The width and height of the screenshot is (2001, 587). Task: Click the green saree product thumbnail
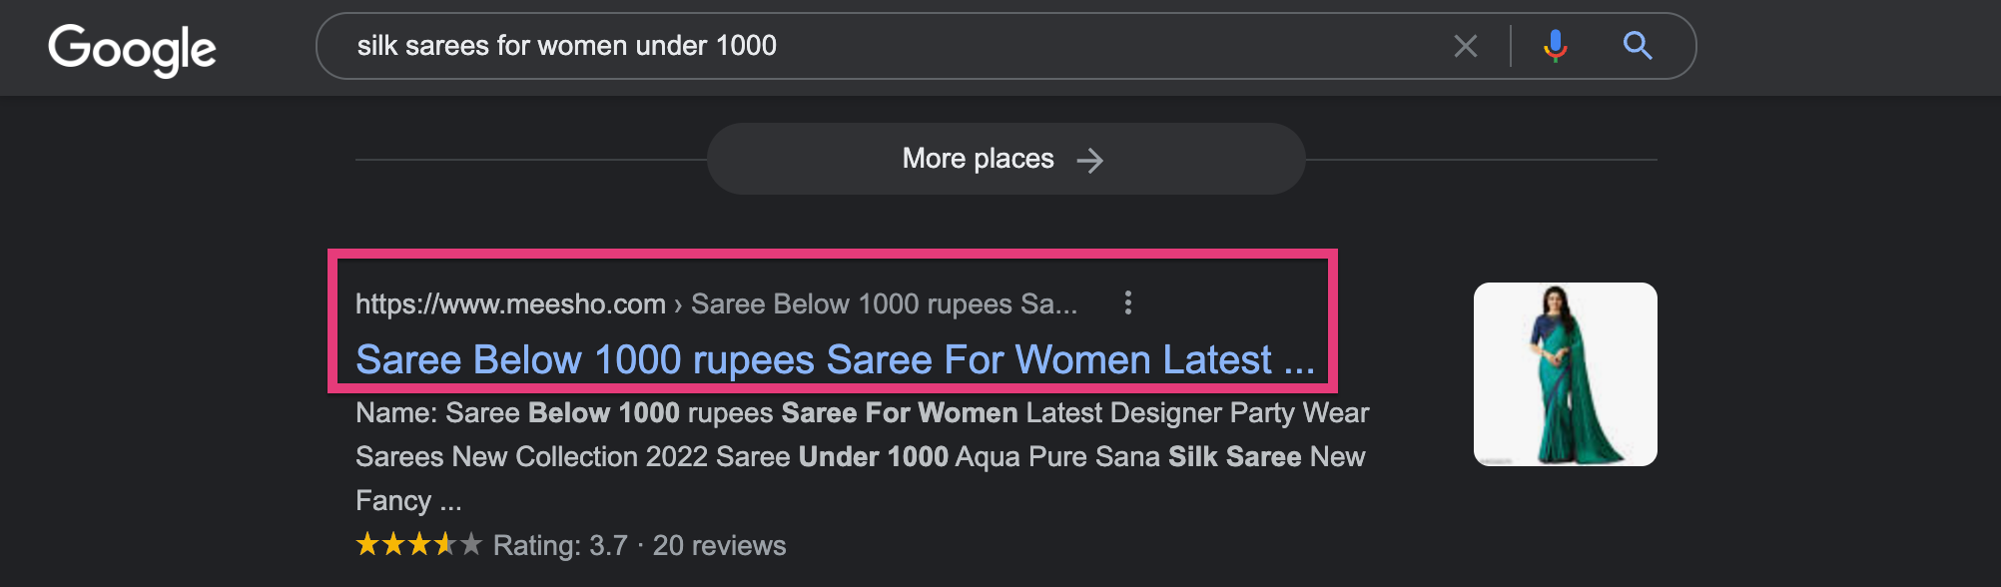(1565, 374)
